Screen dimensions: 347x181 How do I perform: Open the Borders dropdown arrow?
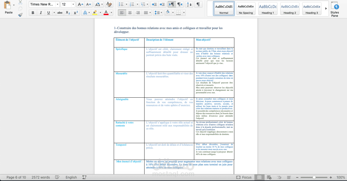[184, 13]
